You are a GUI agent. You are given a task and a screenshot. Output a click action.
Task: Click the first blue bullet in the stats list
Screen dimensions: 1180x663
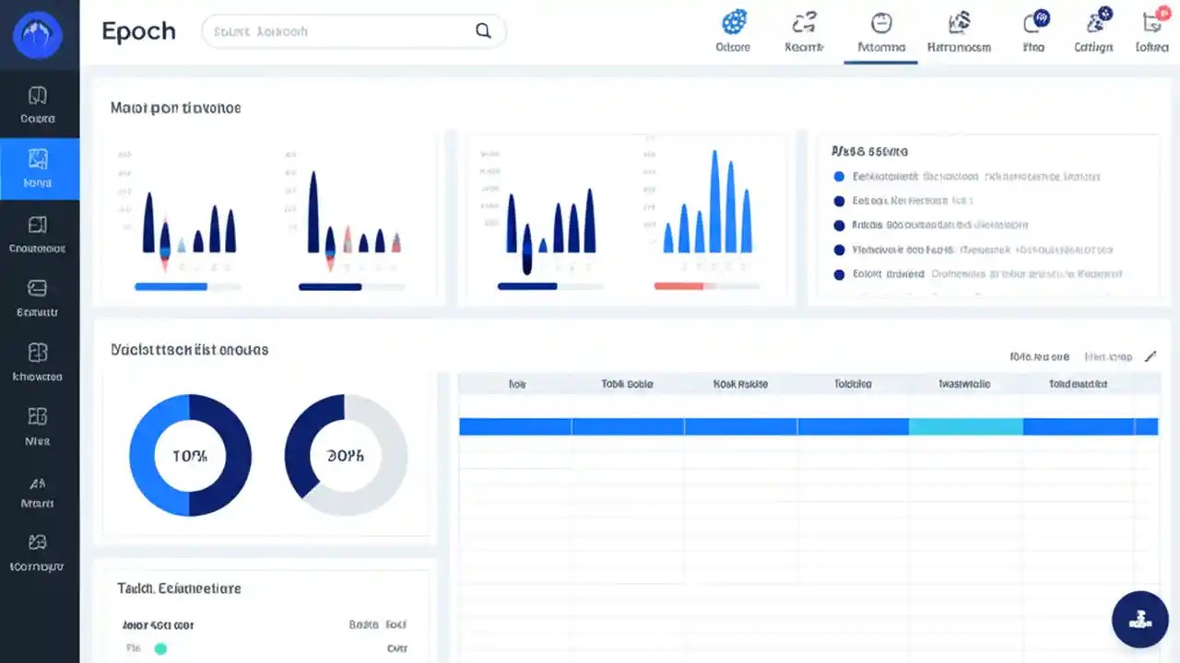838,176
